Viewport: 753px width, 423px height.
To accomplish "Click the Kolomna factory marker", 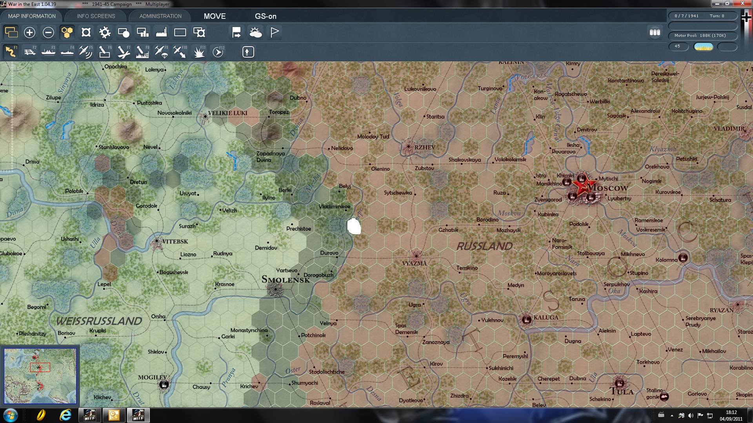I will (x=683, y=258).
